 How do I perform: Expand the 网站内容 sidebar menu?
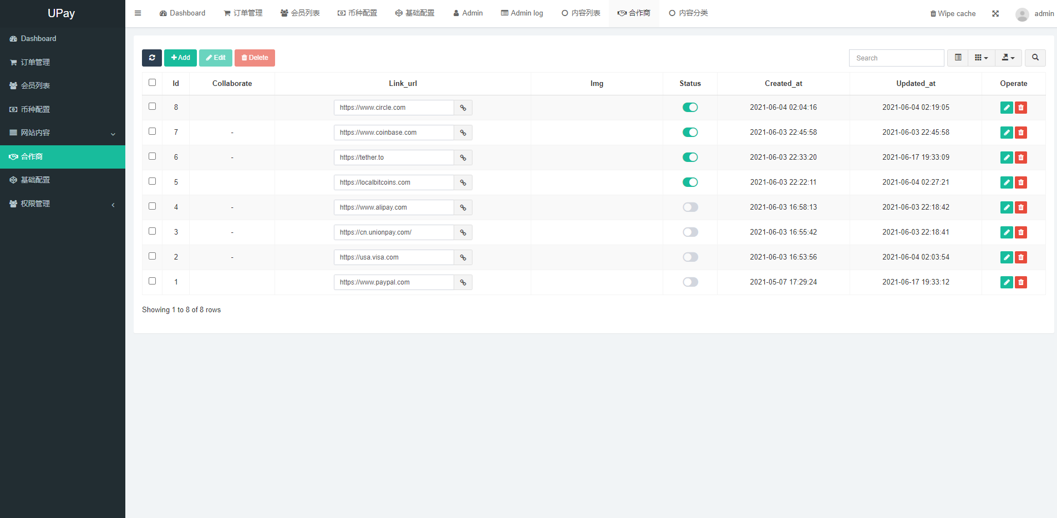63,133
